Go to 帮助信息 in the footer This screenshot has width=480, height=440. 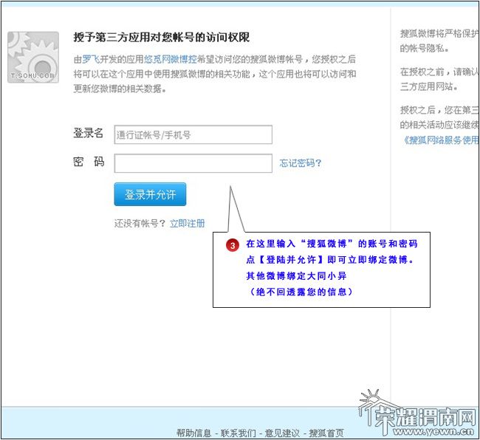[x=193, y=433]
